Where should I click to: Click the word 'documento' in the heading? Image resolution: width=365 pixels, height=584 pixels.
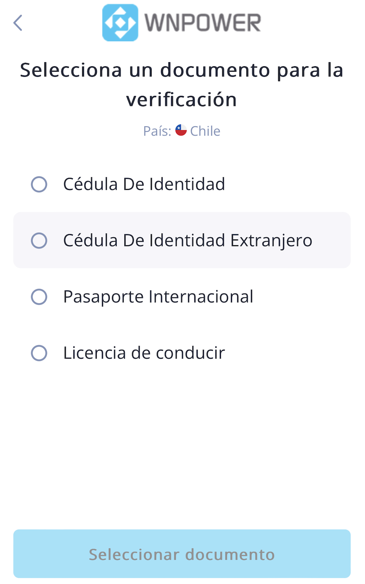pos(215,70)
